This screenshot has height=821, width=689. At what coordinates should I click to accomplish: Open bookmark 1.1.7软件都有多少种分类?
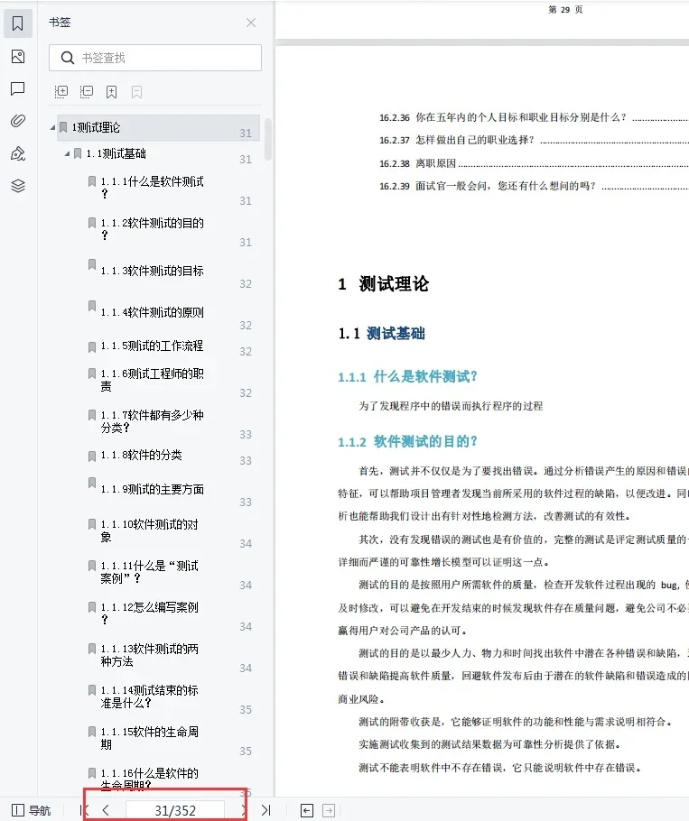(152, 421)
